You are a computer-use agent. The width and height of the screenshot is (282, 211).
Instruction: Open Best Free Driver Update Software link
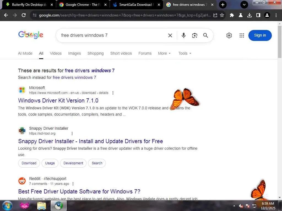[79, 191]
